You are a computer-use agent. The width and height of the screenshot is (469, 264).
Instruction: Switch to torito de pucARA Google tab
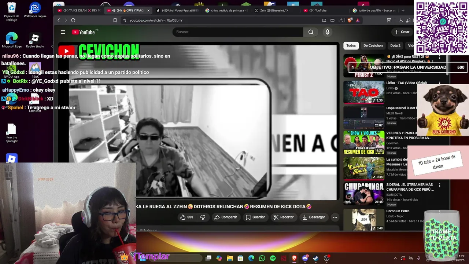374,11
